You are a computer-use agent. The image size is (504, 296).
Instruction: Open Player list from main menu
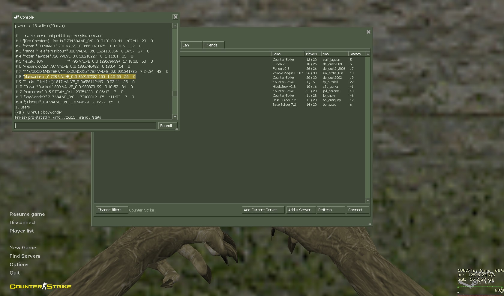tap(22, 231)
